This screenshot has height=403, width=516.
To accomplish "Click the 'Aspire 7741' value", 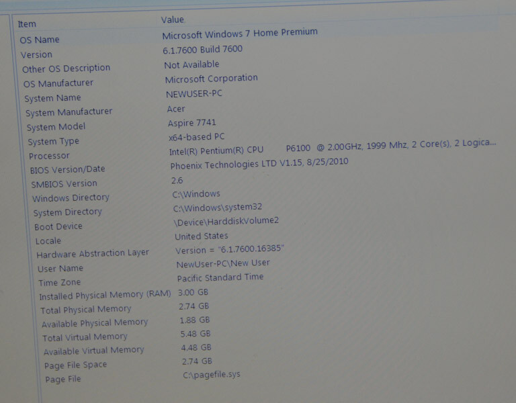I will pyautogui.click(x=192, y=123).
